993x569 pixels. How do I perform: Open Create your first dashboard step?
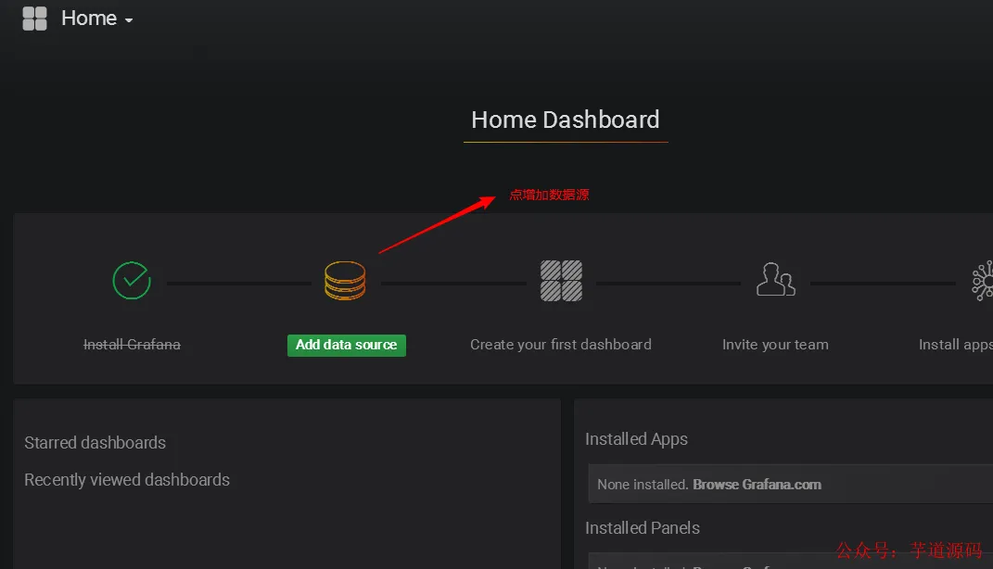(x=560, y=345)
